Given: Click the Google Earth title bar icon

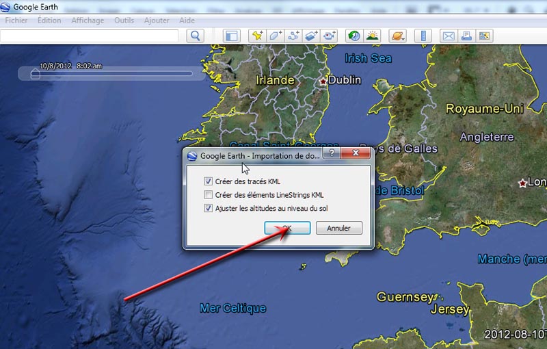Looking at the screenshot, I should point(5,7).
